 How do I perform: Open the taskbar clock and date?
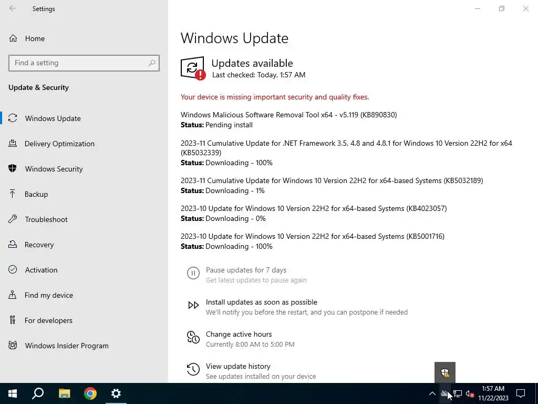tap(493, 393)
